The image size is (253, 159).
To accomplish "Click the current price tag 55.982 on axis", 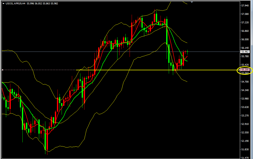I will [x=245, y=52].
